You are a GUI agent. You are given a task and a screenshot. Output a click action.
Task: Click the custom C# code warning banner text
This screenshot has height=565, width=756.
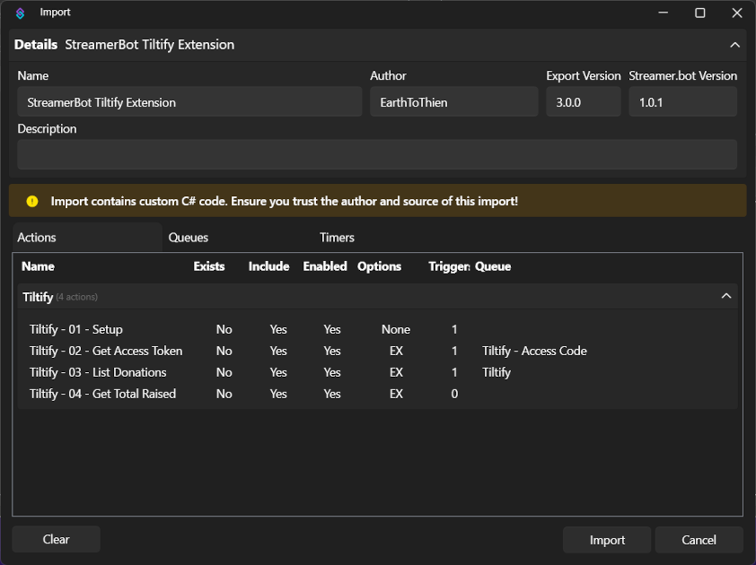click(x=285, y=202)
